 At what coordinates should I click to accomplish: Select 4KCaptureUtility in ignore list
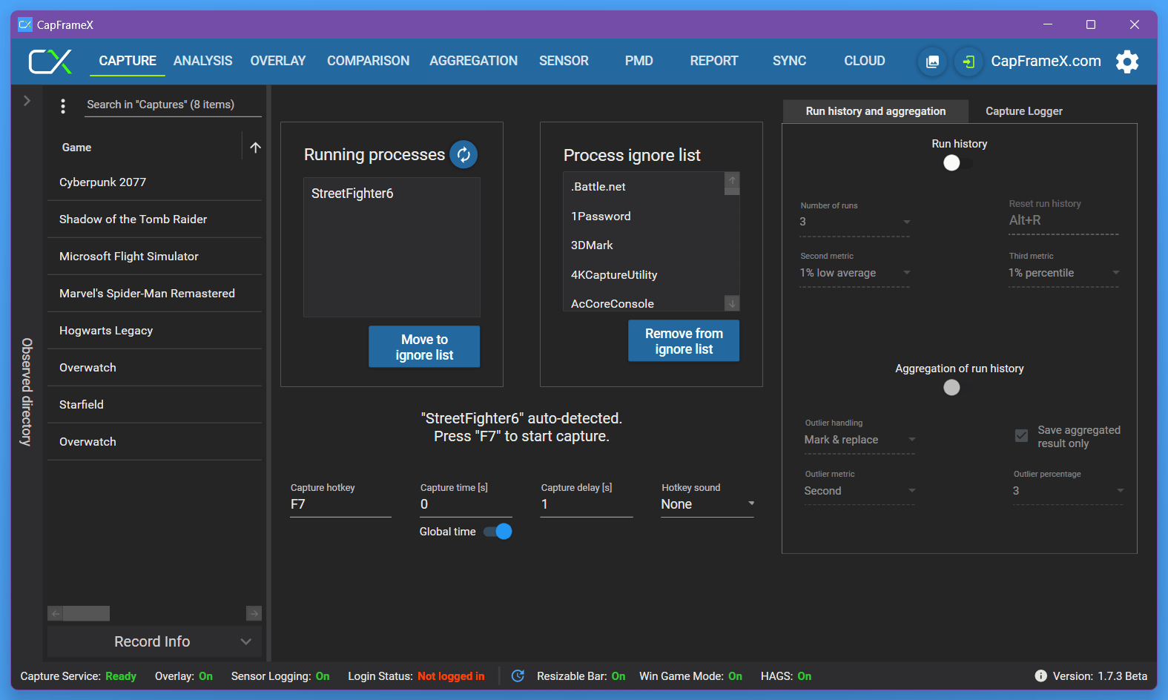(644, 275)
